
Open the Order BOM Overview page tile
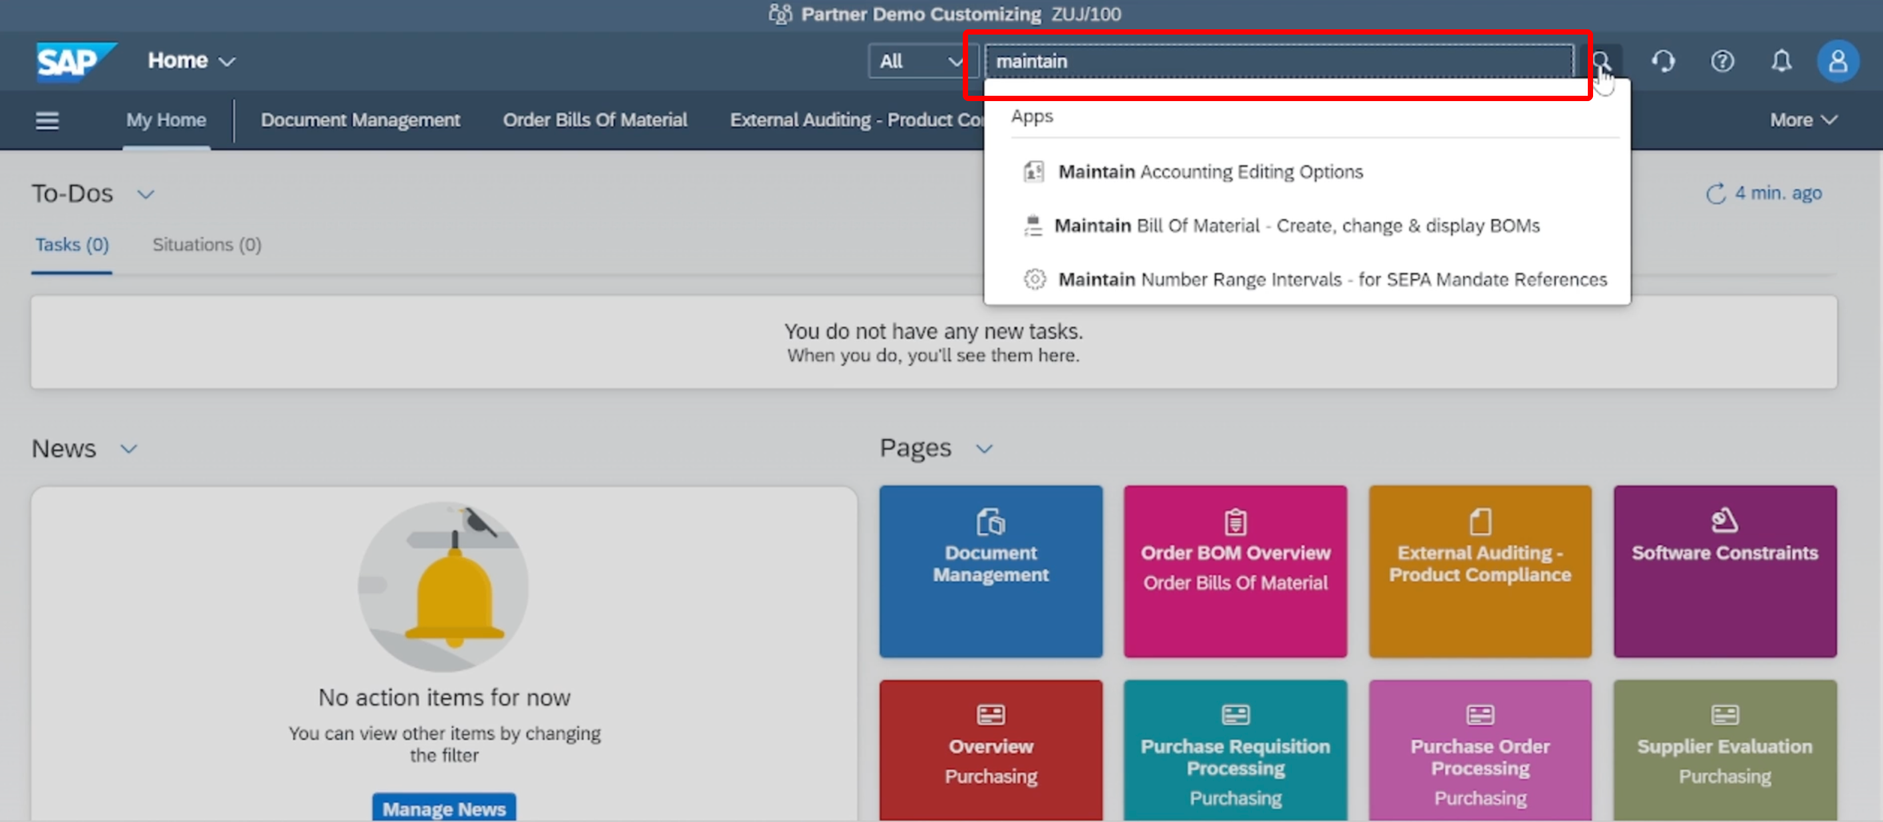coord(1235,572)
